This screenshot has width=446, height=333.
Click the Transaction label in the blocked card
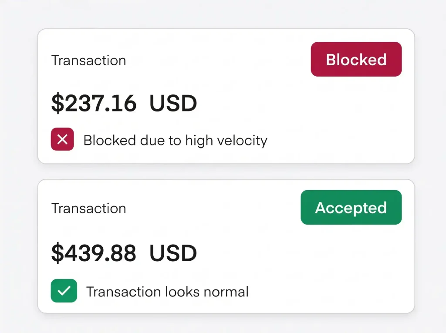(88, 60)
